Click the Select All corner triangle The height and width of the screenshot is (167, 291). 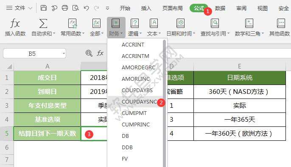click(10, 66)
